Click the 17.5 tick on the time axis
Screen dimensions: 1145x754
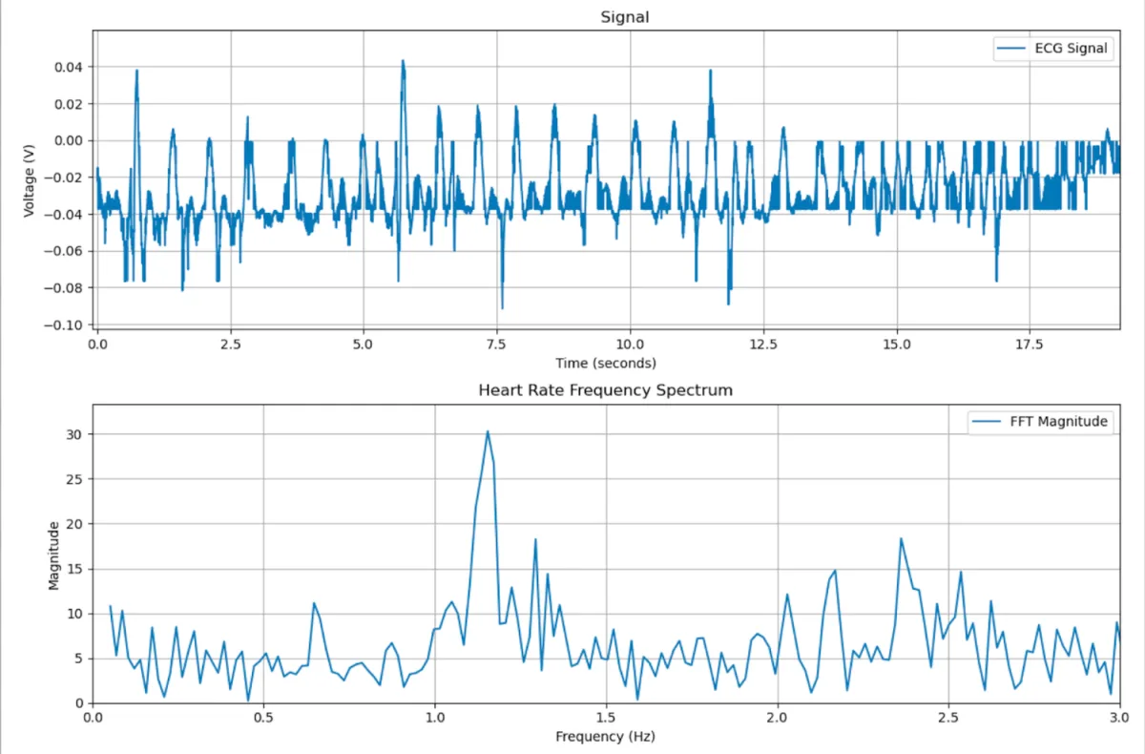point(1030,343)
